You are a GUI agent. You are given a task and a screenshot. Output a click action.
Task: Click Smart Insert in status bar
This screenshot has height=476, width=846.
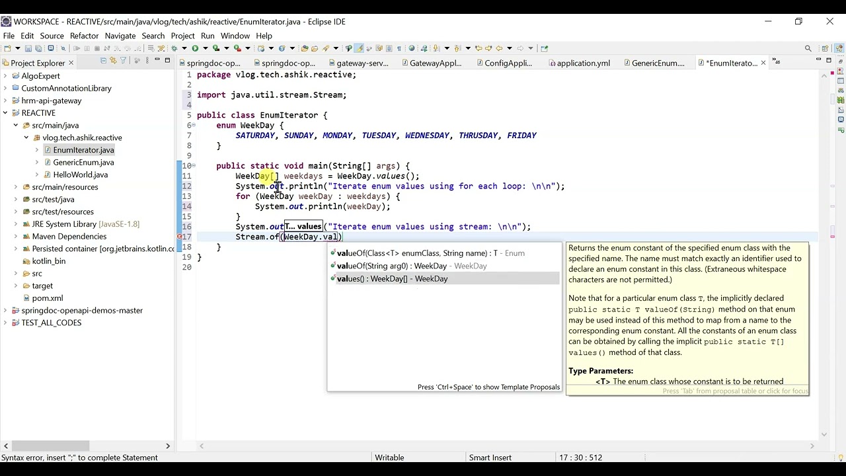[490, 457]
